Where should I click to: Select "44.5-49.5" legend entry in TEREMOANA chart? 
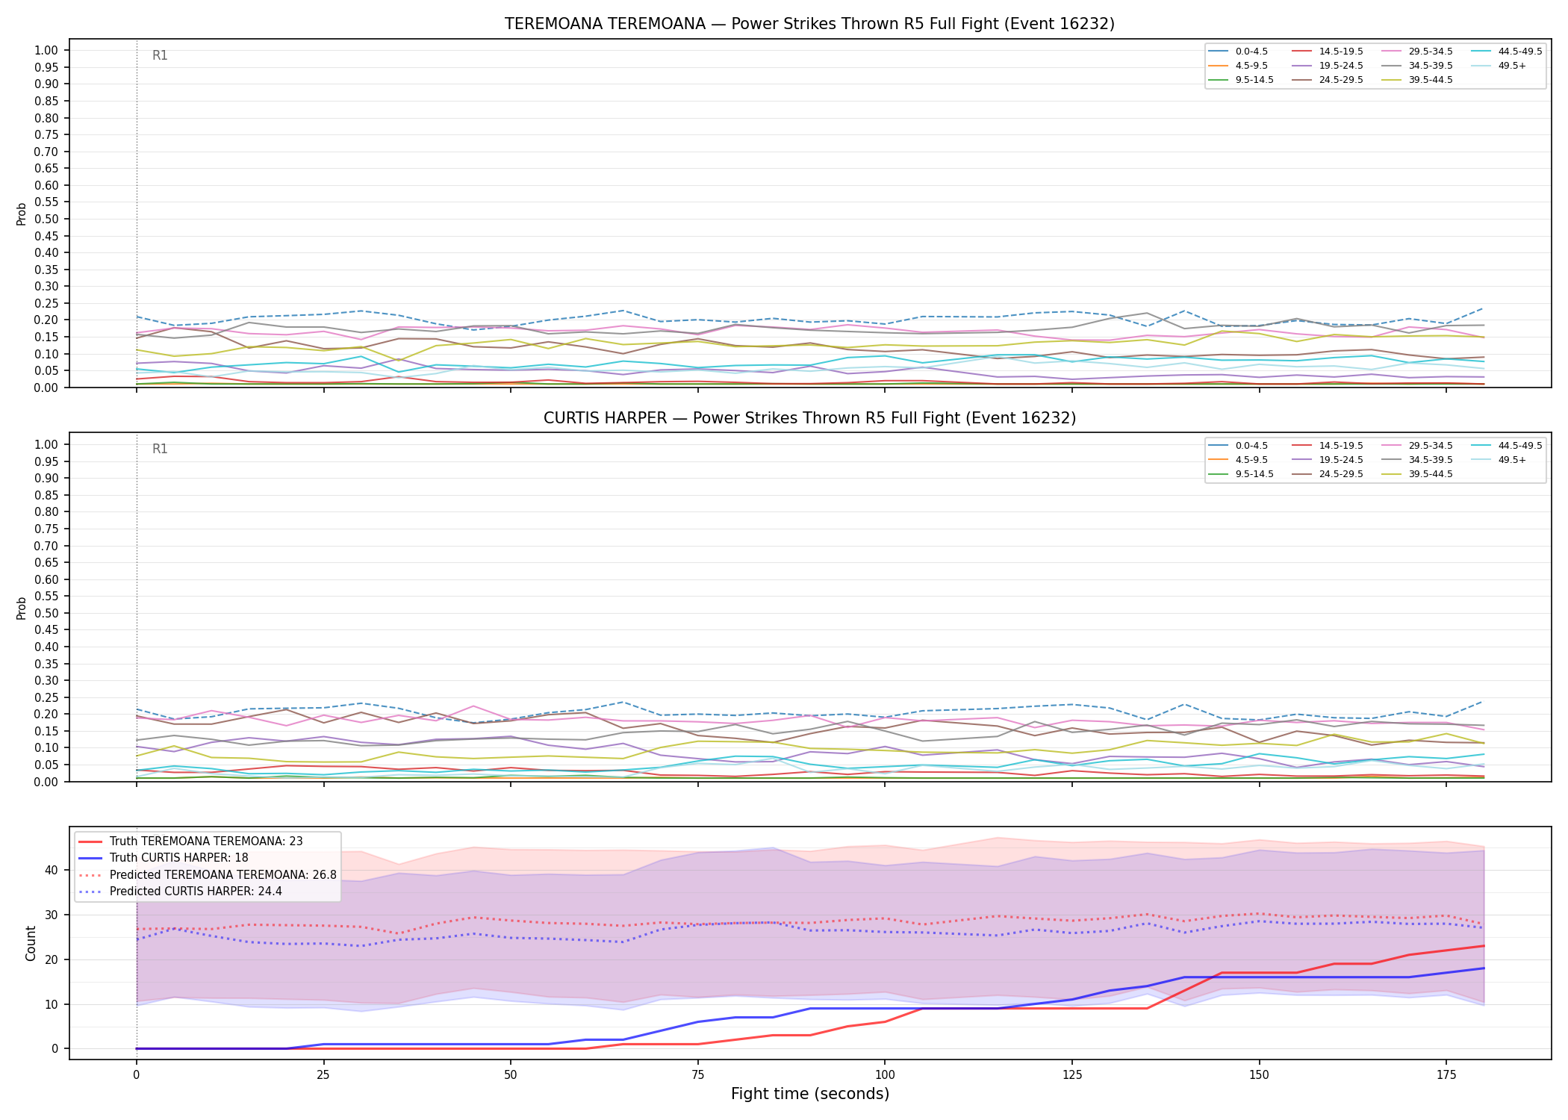(1507, 52)
